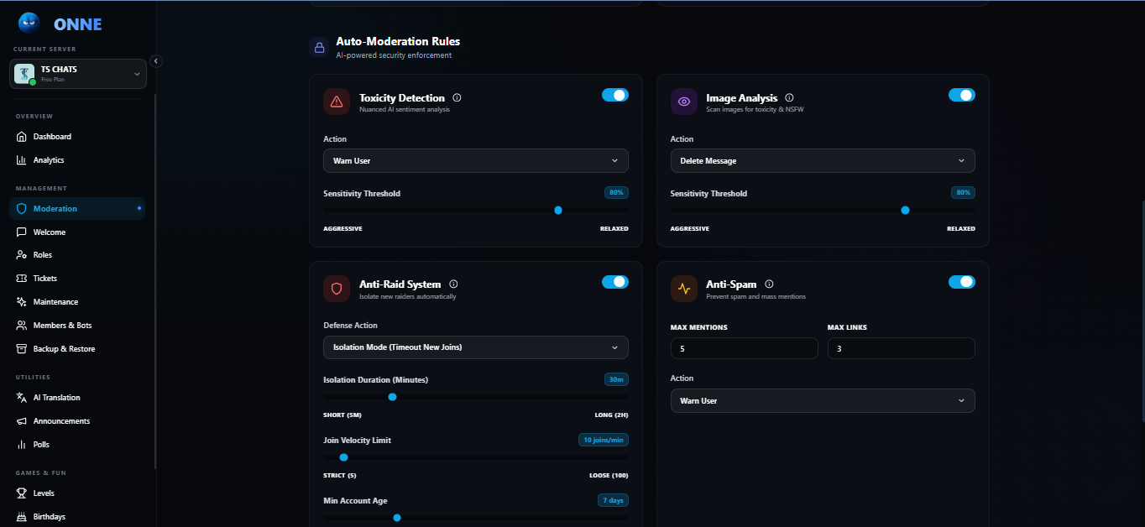Image resolution: width=1145 pixels, height=527 pixels.
Task: Disable the Toxicity Detection toggle
Action: tap(614, 96)
